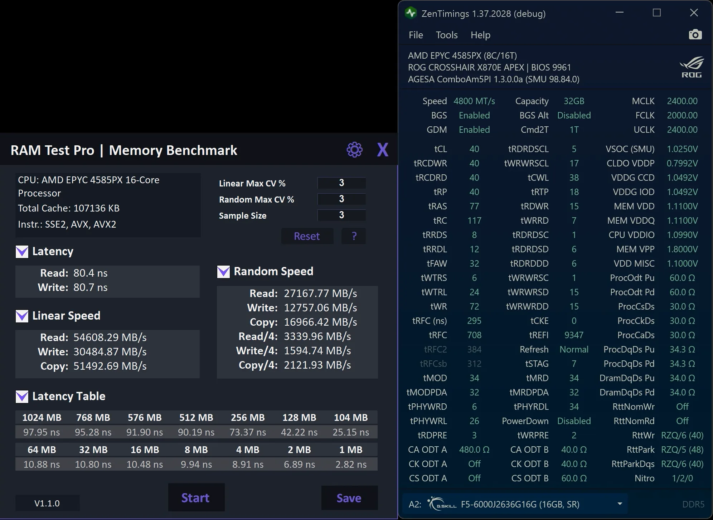Click the Linear Max CV % field
This screenshot has width=713, height=520.
tap(341, 183)
